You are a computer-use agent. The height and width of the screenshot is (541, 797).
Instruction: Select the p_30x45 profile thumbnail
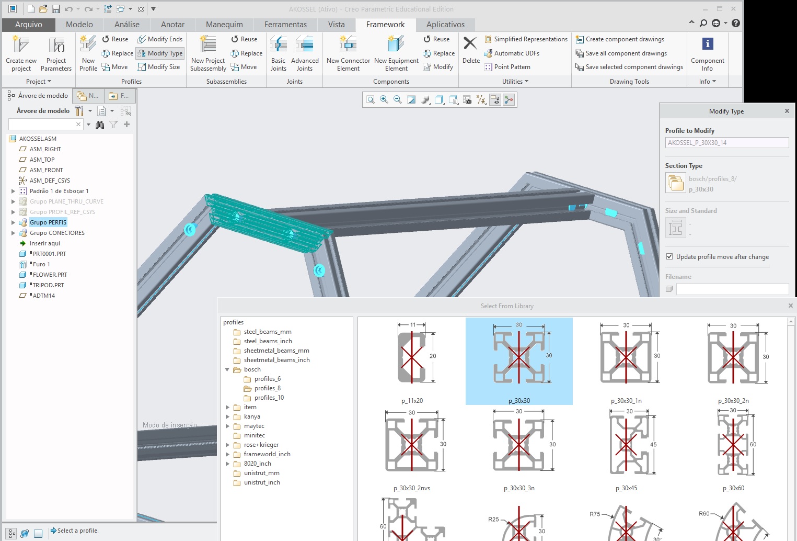626,449
